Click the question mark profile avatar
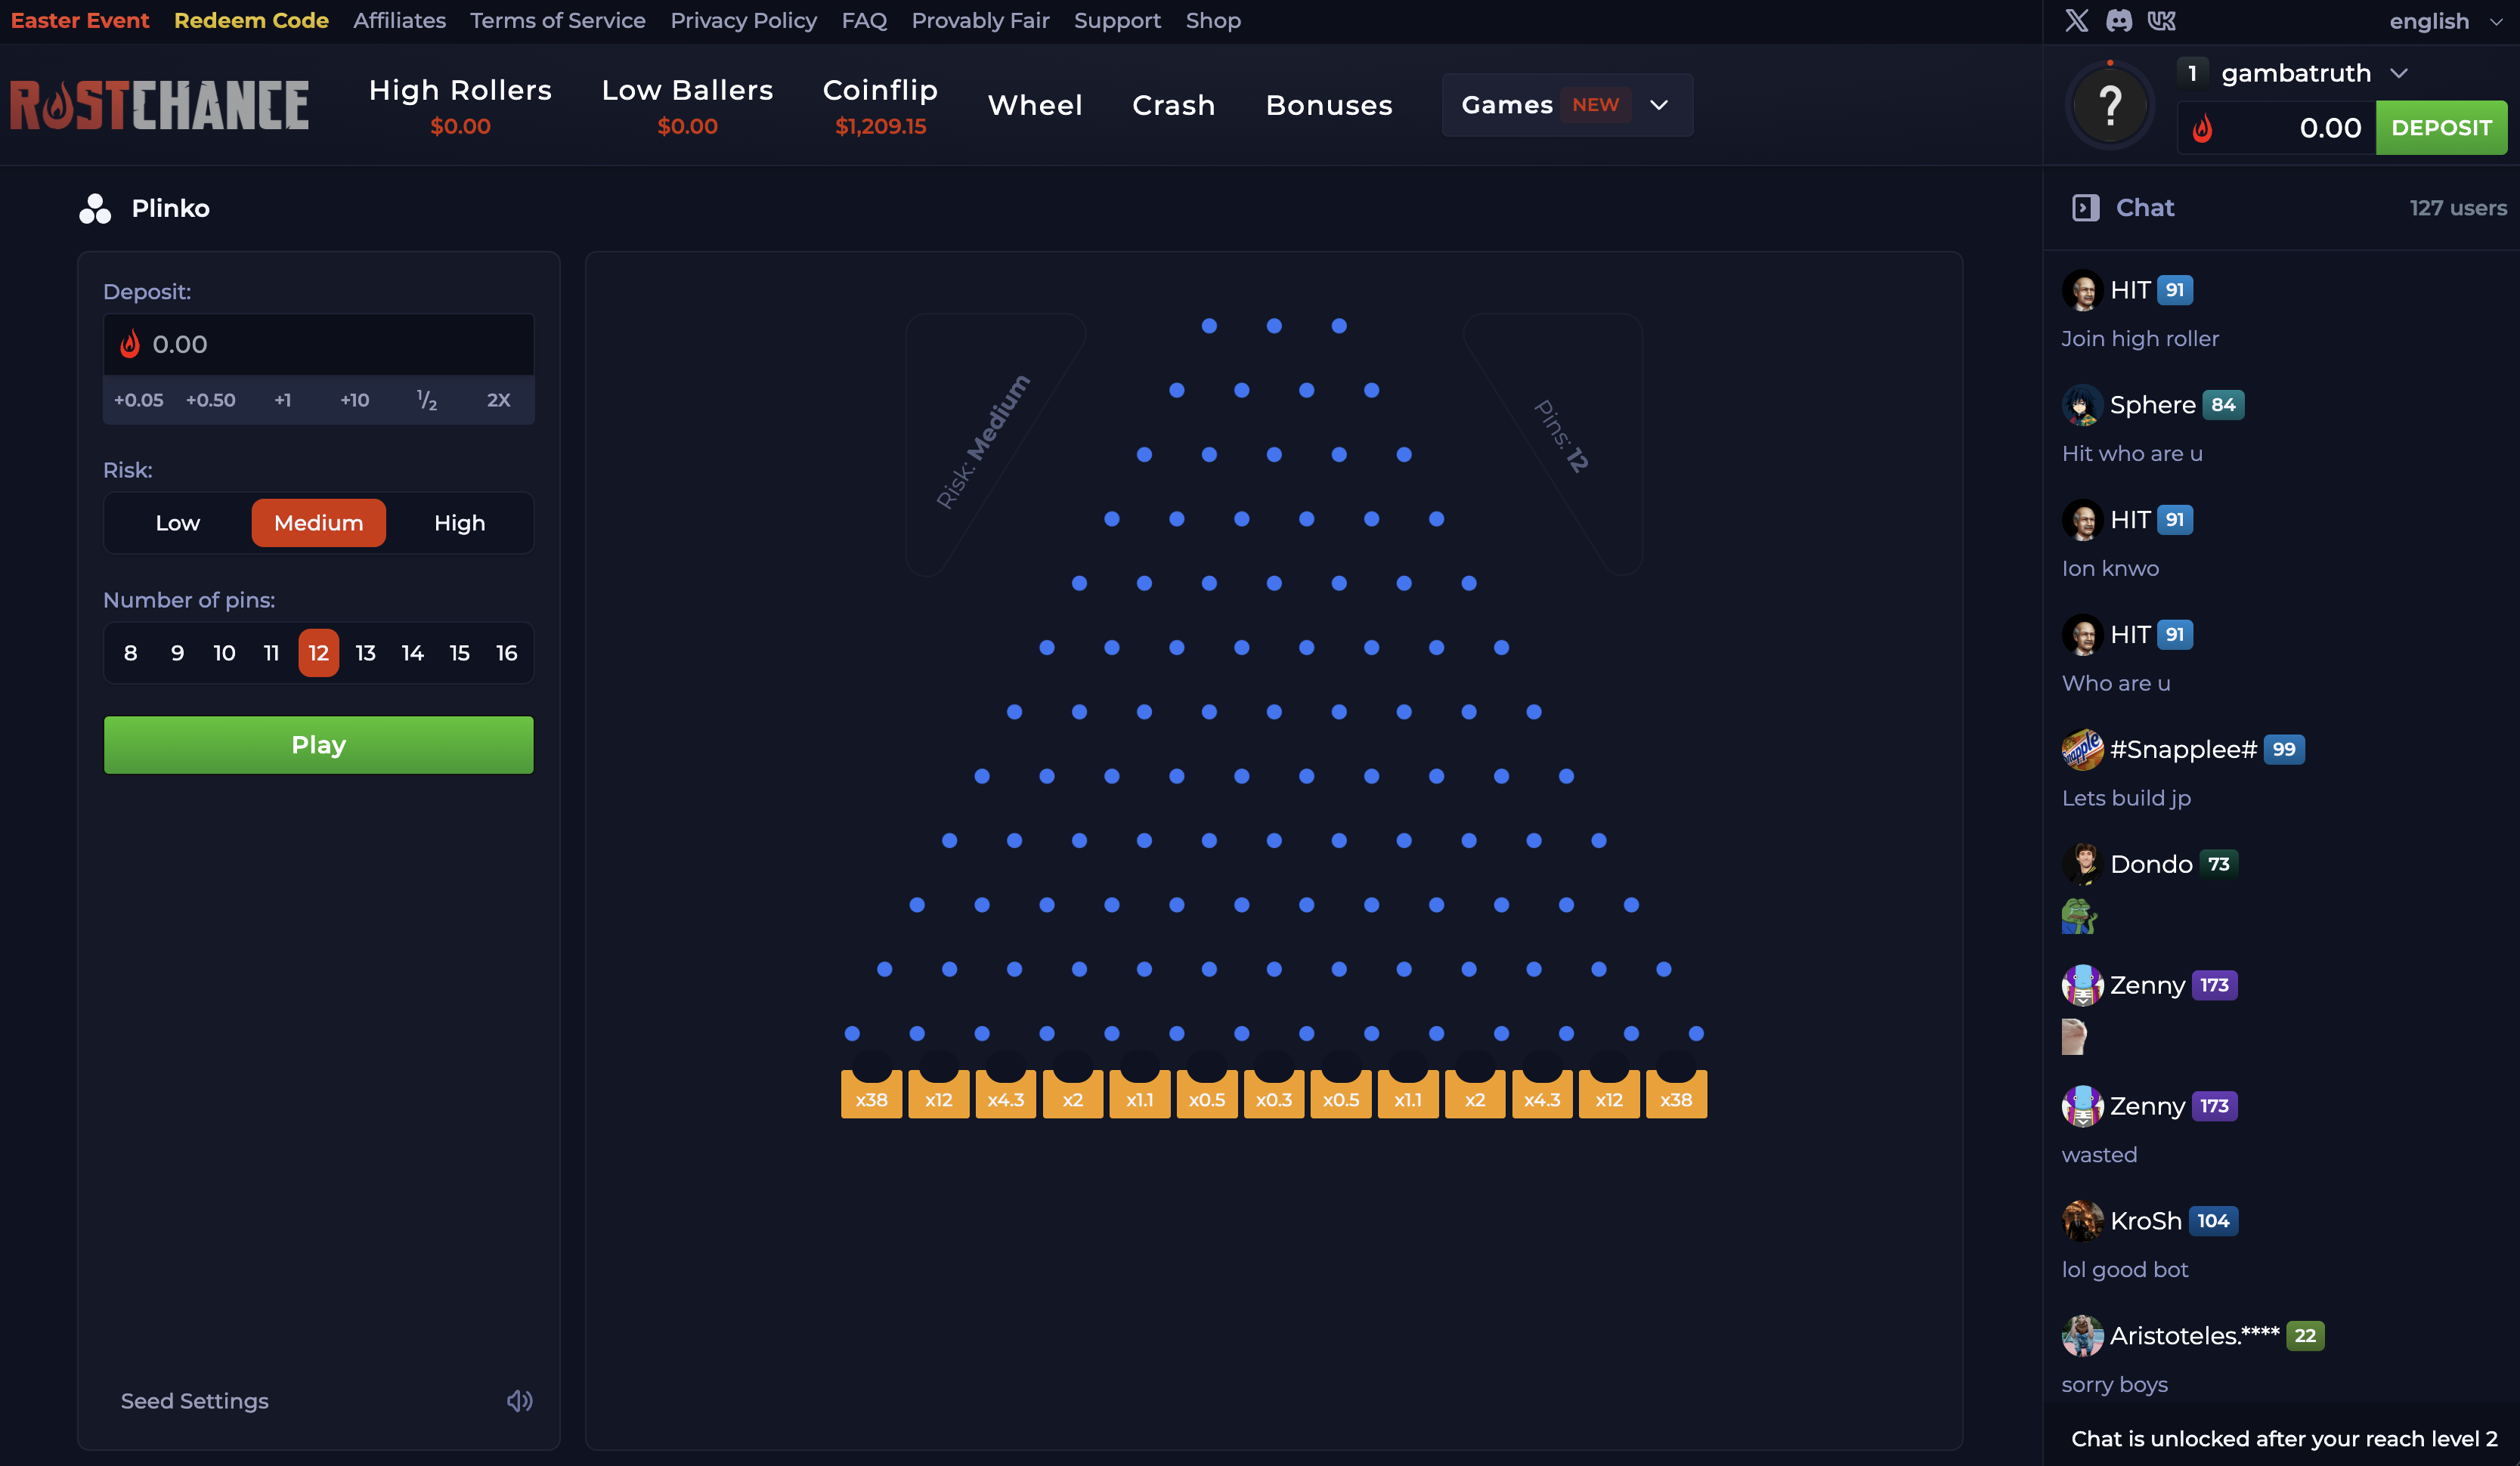Image resolution: width=2520 pixels, height=1466 pixels. click(2110, 105)
